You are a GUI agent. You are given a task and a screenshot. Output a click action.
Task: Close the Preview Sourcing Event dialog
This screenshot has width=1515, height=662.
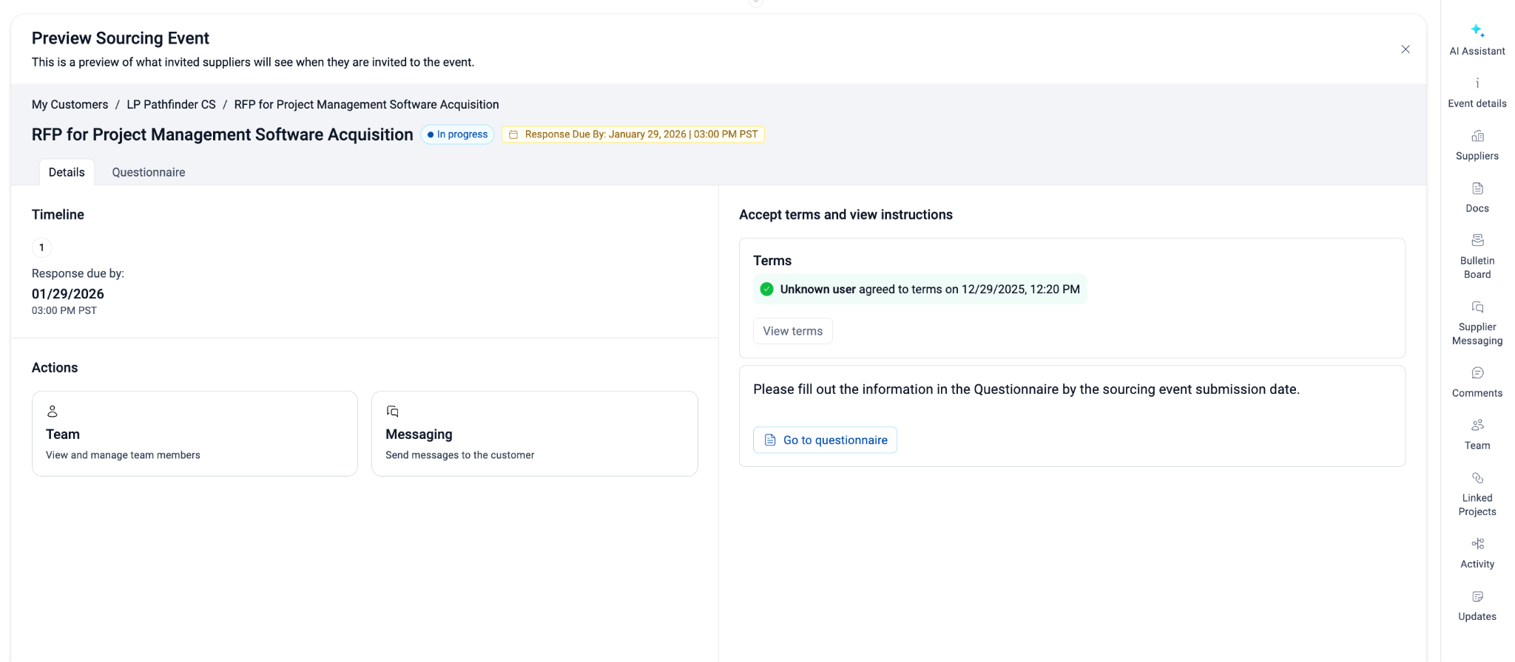(1405, 50)
